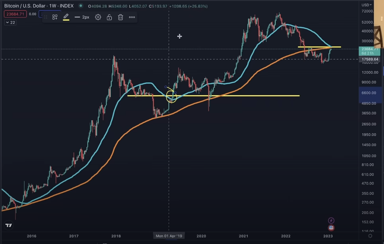384x244 pixels.
Task: Click the 0.00 spread value near top-left
Action: pos(33,14)
